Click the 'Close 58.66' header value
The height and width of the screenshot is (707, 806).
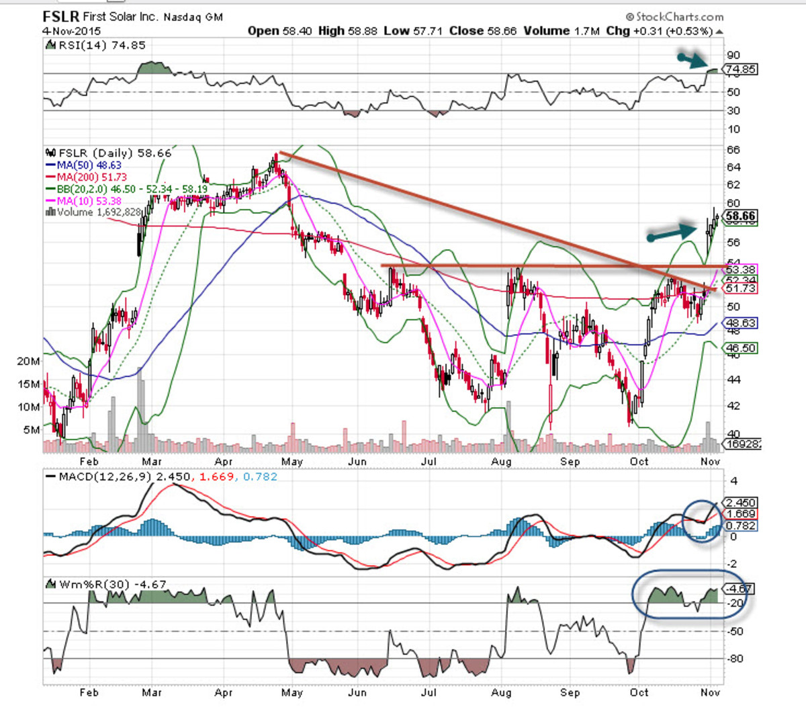(x=483, y=31)
